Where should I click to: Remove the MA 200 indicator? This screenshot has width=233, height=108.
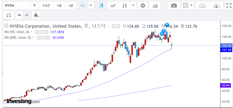[x=48, y=38]
